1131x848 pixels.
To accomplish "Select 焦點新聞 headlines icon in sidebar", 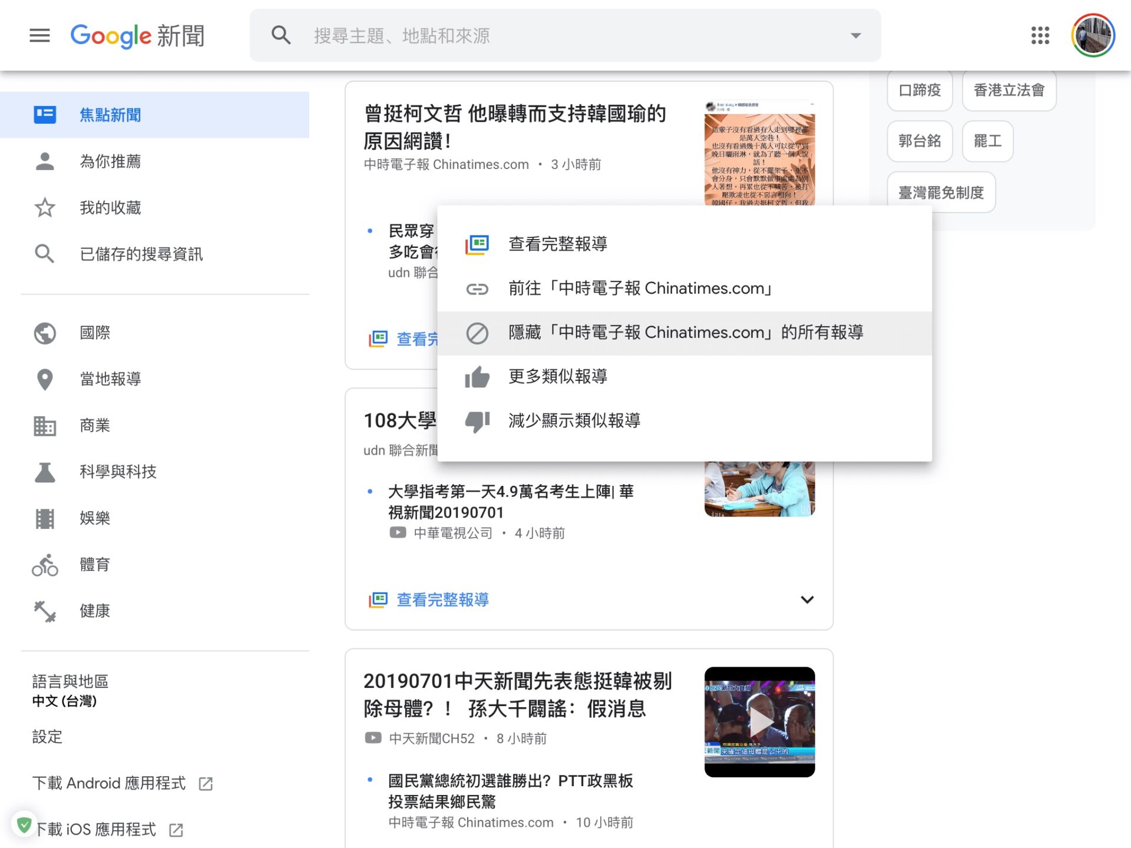I will click(45, 114).
